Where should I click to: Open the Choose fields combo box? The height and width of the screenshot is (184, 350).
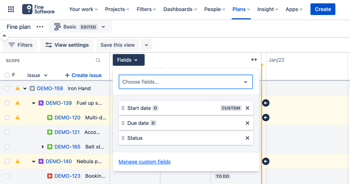click(x=186, y=82)
